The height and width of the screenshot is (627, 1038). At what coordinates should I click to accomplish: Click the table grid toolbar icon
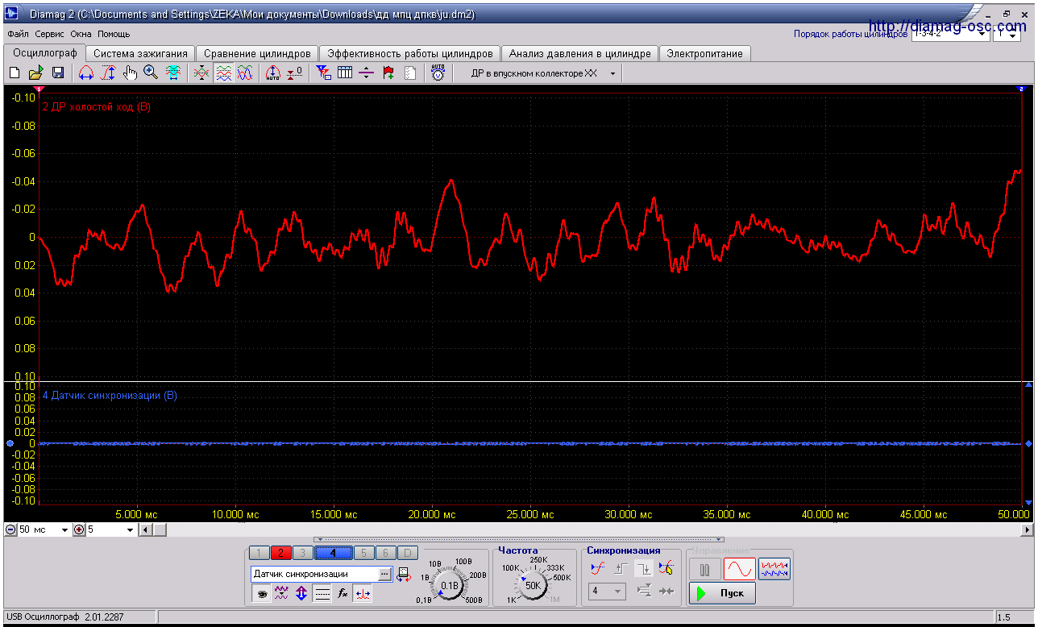345,73
